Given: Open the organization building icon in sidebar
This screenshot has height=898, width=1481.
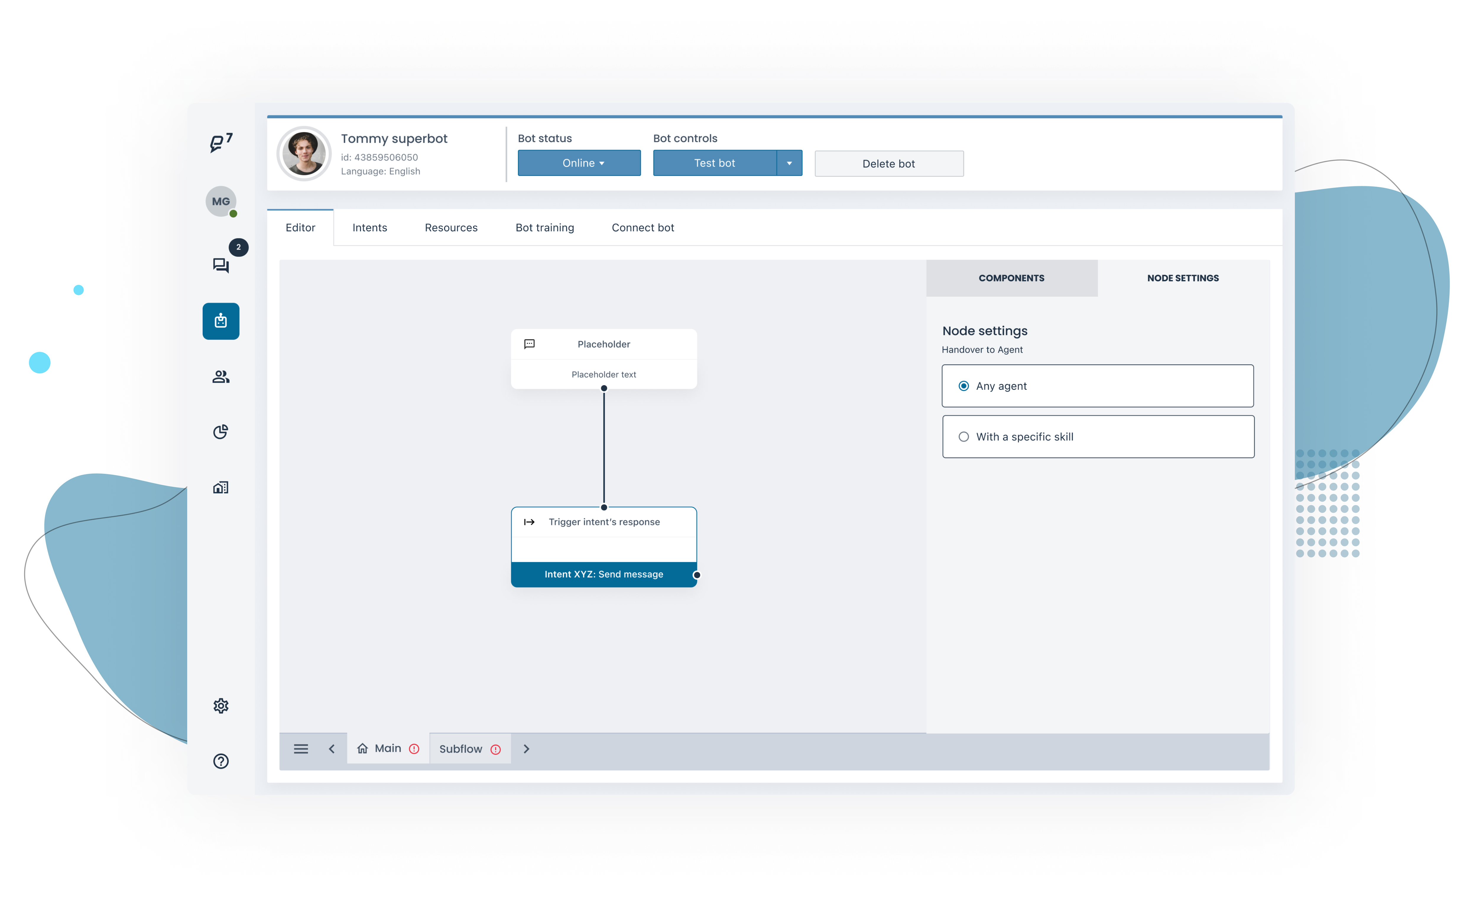Looking at the screenshot, I should point(220,487).
